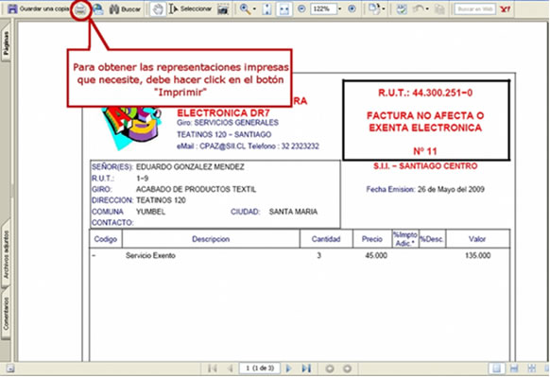Viewport: 550px width, 377px height.
Task: Click the Buscar en Web search field
Action: (x=474, y=9)
